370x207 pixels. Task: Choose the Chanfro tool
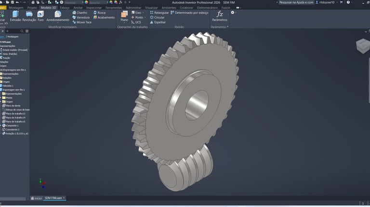(79, 12)
